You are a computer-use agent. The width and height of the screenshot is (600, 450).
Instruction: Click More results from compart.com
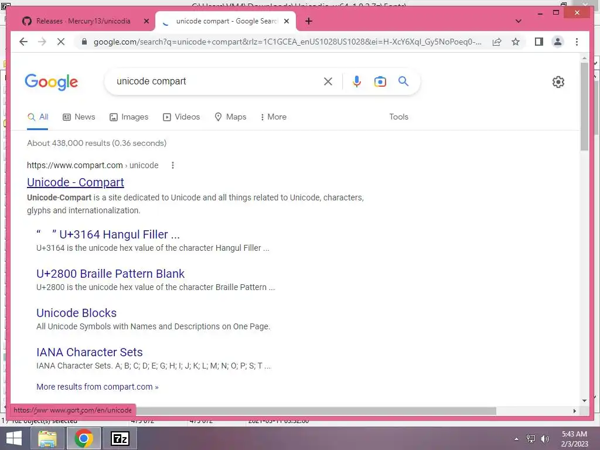(x=97, y=387)
